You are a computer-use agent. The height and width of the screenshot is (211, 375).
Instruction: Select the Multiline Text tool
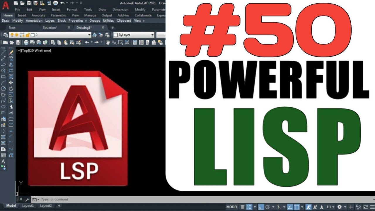click(4, 161)
